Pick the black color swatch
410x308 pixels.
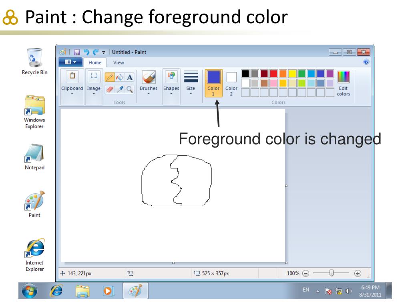(x=245, y=74)
